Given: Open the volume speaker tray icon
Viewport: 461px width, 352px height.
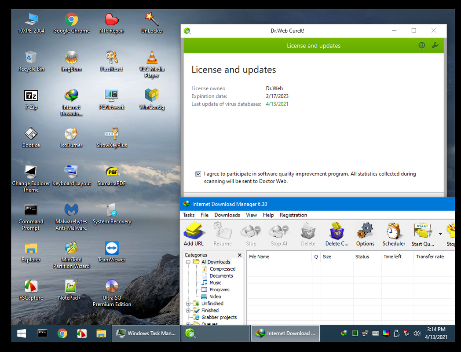Looking at the screenshot, I should pyautogui.click(x=417, y=333).
